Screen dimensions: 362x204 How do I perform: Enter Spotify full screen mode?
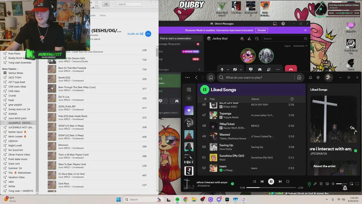[357, 184]
